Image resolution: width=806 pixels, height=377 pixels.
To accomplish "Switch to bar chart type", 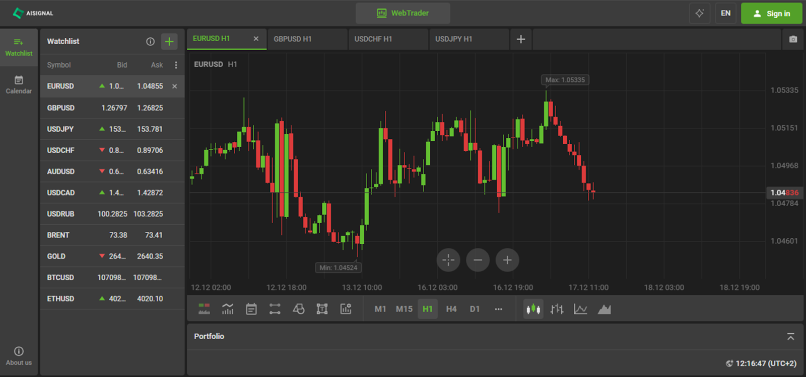I will click(x=557, y=309).
